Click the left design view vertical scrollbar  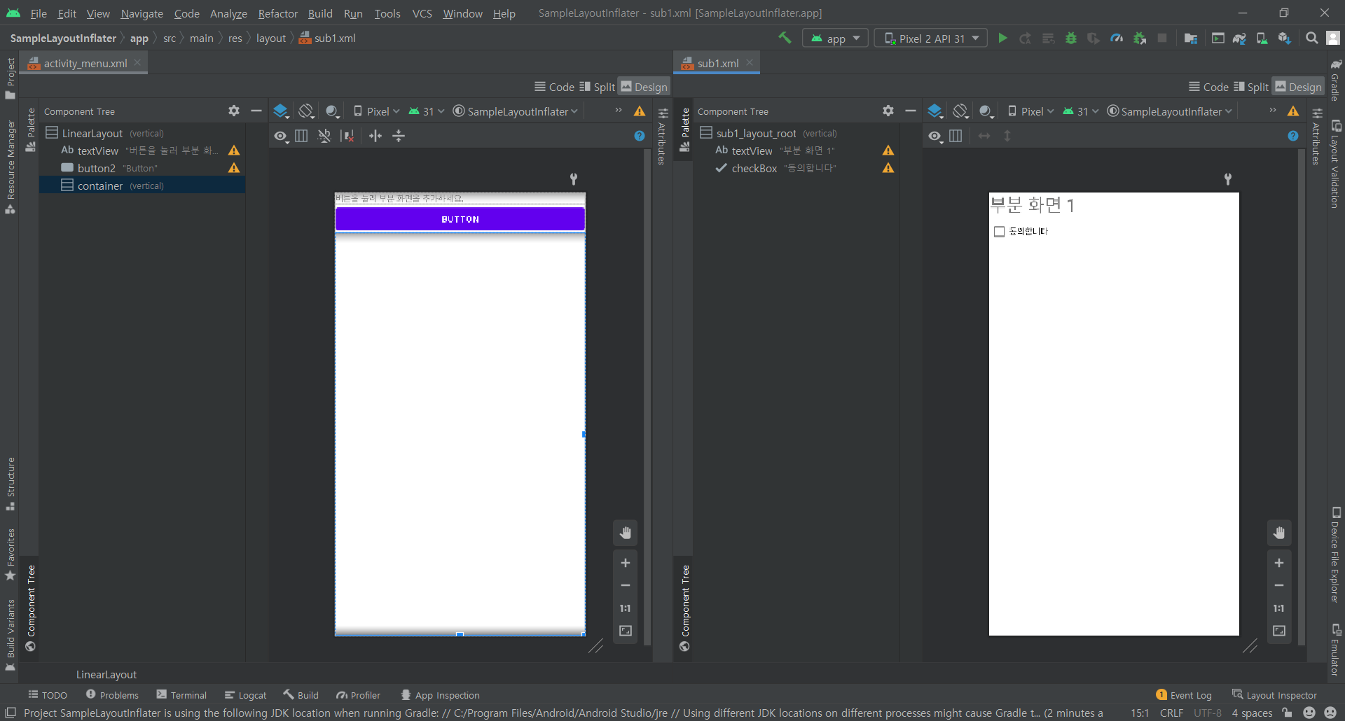(x=647, y=395)
